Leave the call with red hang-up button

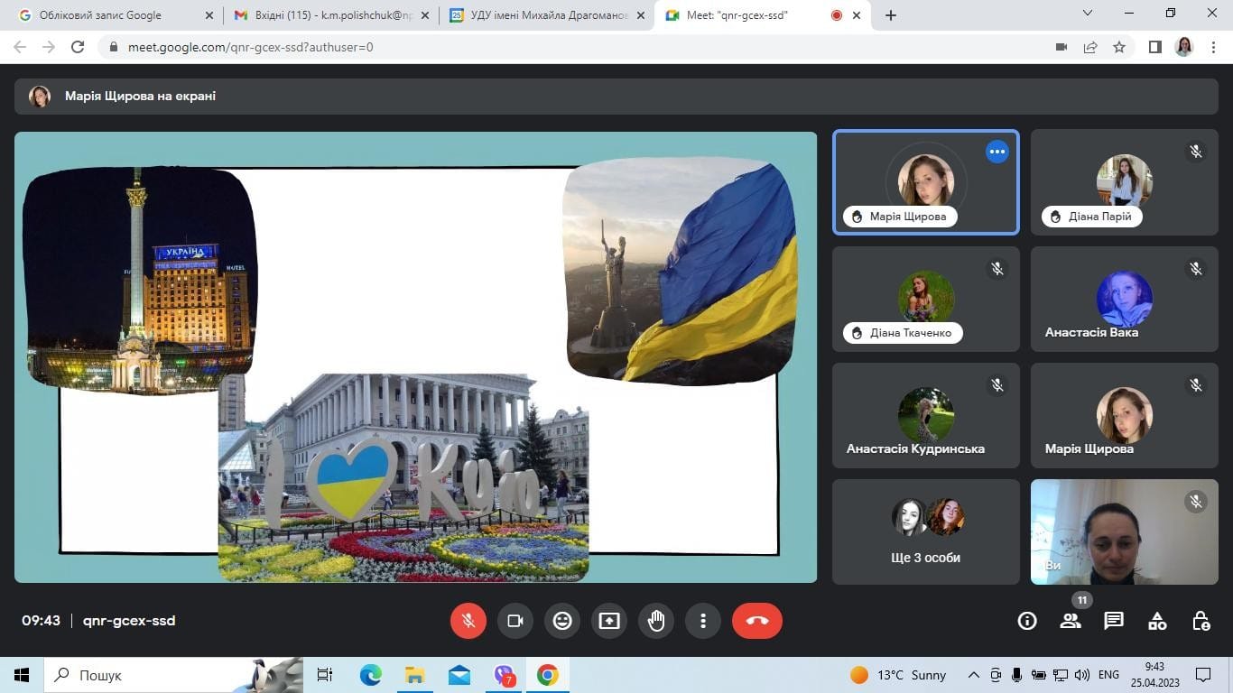pyautogui.click(x=757, y=621)
